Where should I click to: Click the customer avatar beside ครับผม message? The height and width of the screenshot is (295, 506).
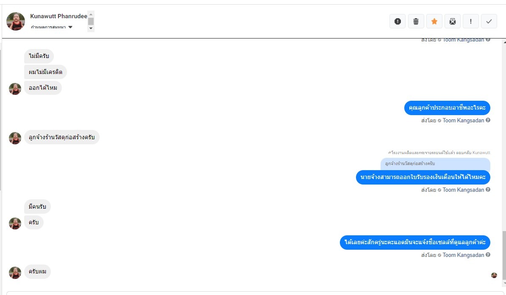[x=15, y=273]
